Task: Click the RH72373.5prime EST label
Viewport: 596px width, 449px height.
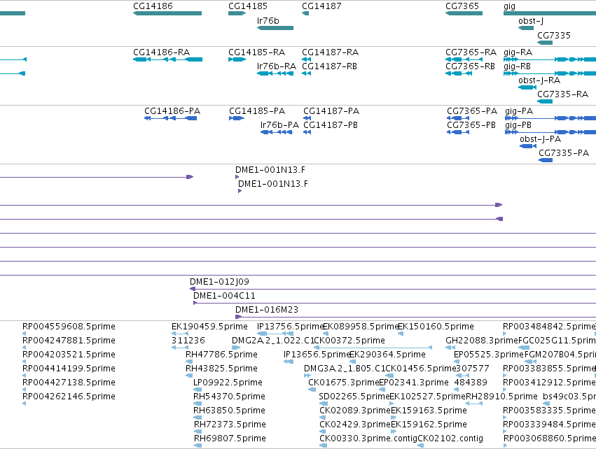Action: pos(230,425)
